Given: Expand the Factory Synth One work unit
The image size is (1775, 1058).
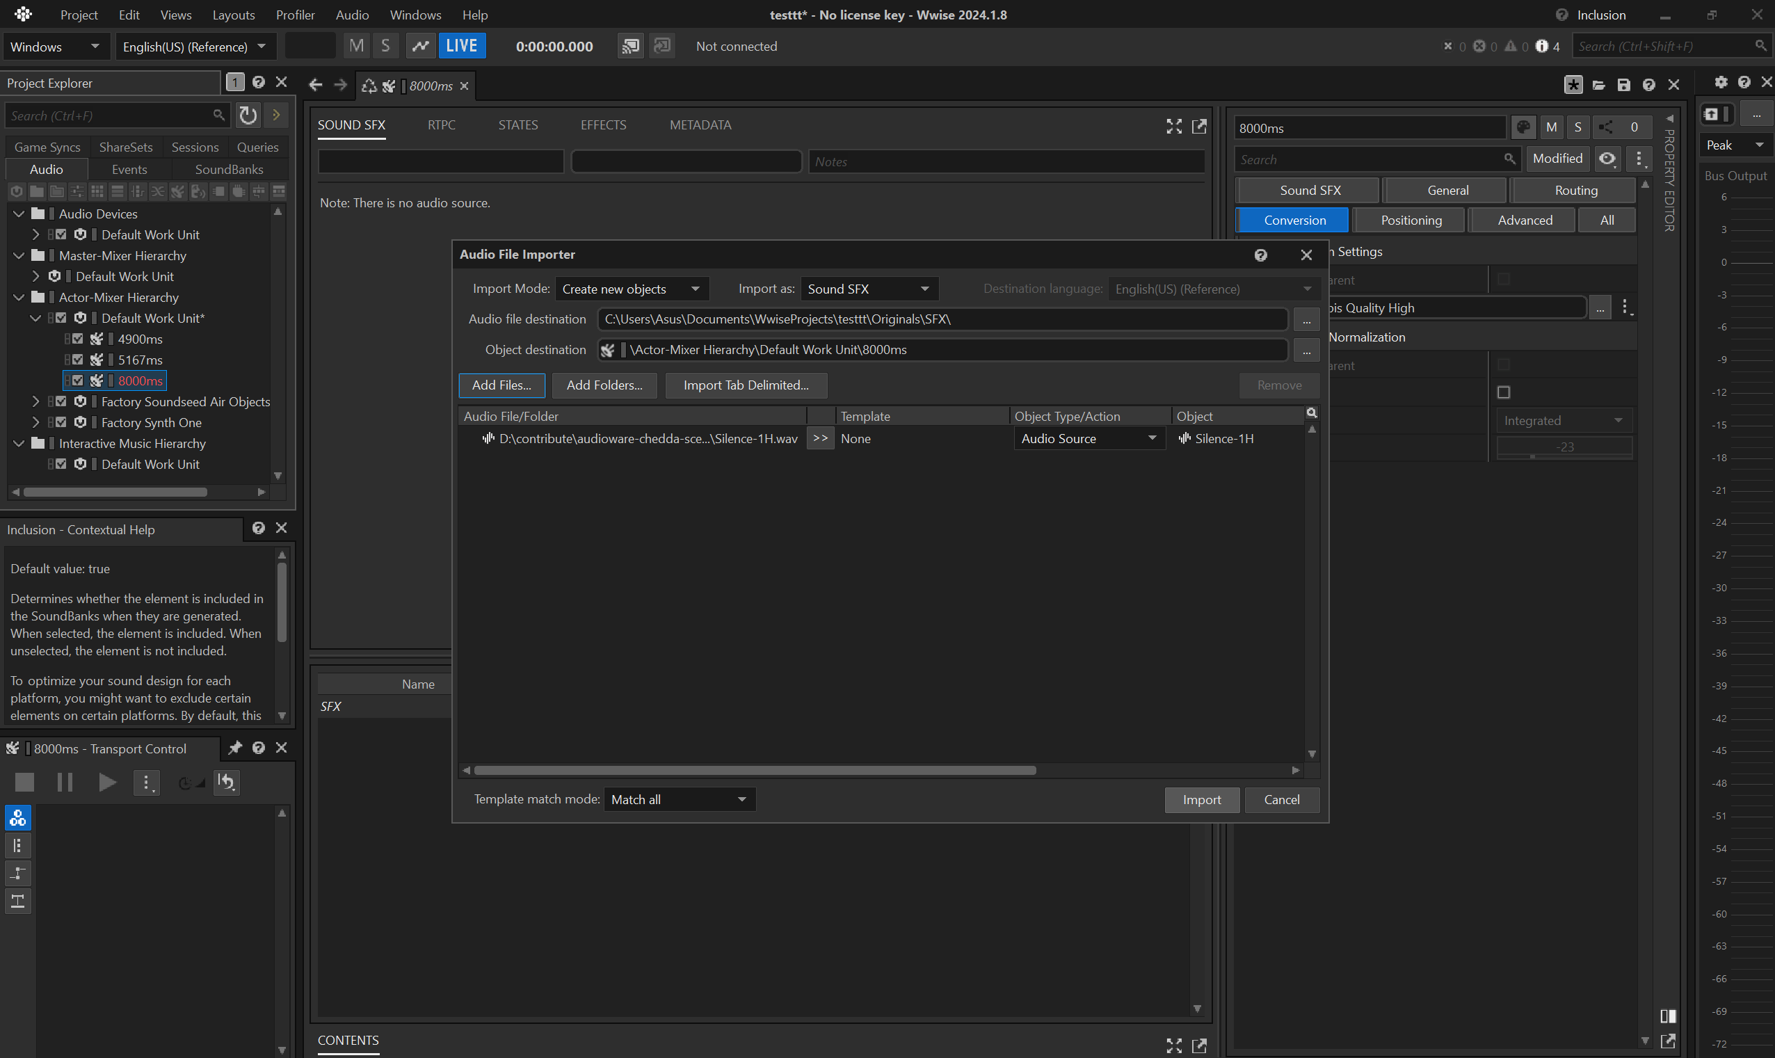Looking at the screenshot, I should (35, 423).
